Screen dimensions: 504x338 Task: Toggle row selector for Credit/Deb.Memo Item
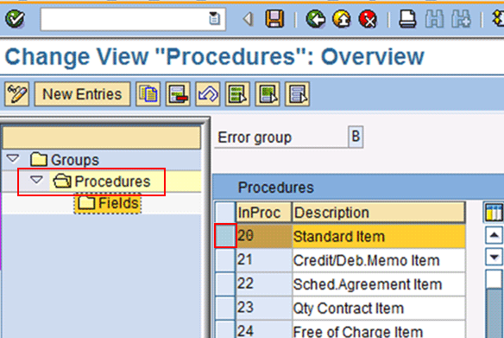tap(225, 260)
